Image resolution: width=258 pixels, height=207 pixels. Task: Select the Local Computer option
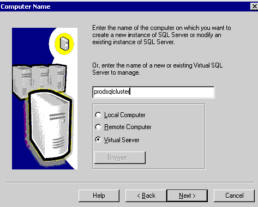coord(121,115)
